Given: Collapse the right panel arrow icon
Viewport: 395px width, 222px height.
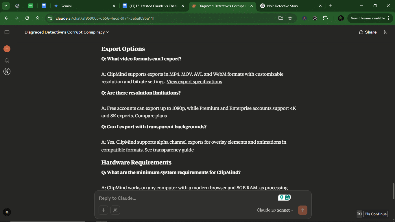Looking at the screenshot, I should [x=386, y=32].
